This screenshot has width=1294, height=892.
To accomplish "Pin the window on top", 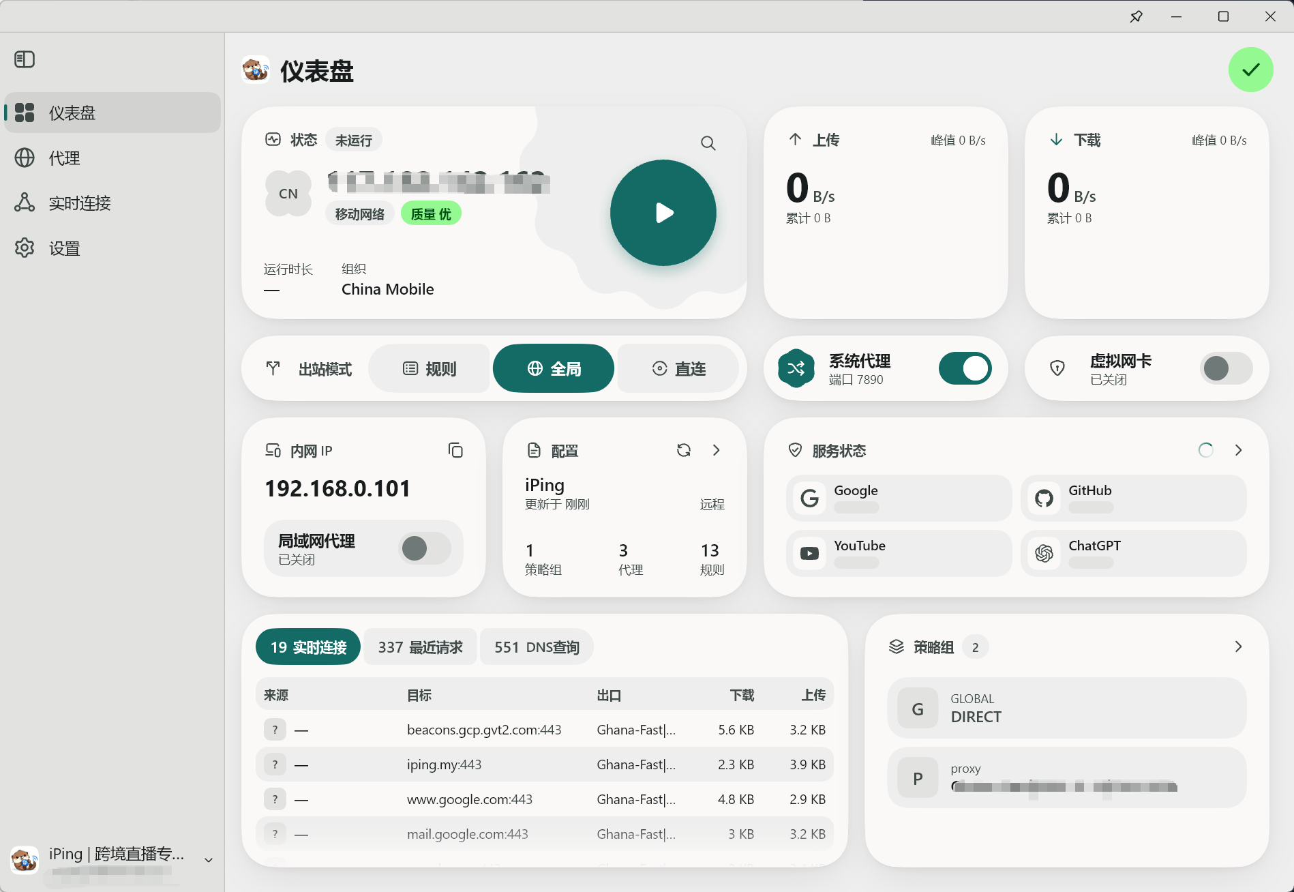I will coord(1136,16).
